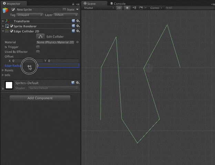Open the Shader dropdown Sprites/Default
The width and height of the screenshot is (215, 165).
point(53,88)
